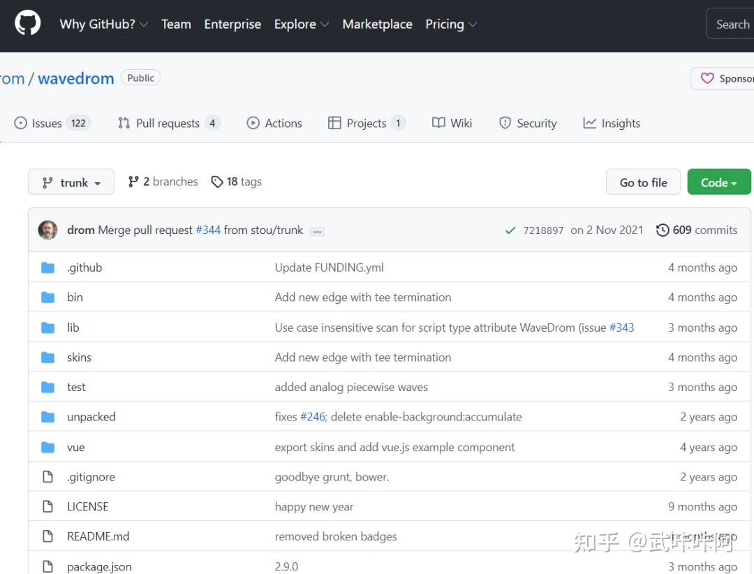Expand the commit message ellipsis button
754x574 pixels.
318,231
